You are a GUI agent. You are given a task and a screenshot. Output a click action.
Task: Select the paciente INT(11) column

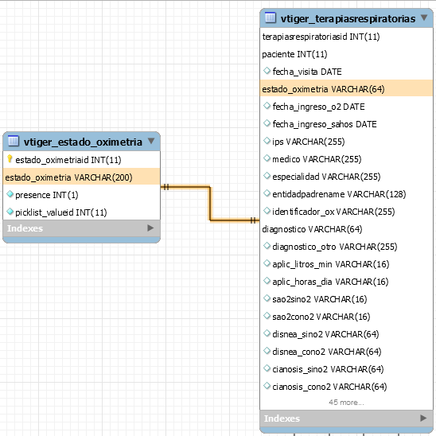click(346, 54)
